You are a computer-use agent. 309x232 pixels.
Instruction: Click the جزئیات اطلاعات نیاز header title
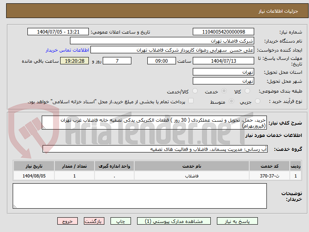[278, 11]
